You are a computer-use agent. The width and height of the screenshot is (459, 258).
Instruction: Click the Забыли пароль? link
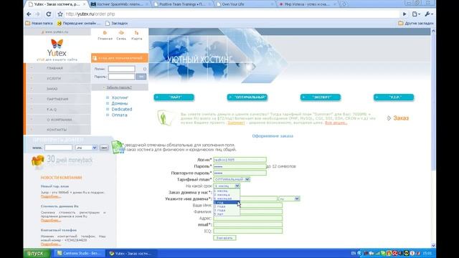pos(119,87)
